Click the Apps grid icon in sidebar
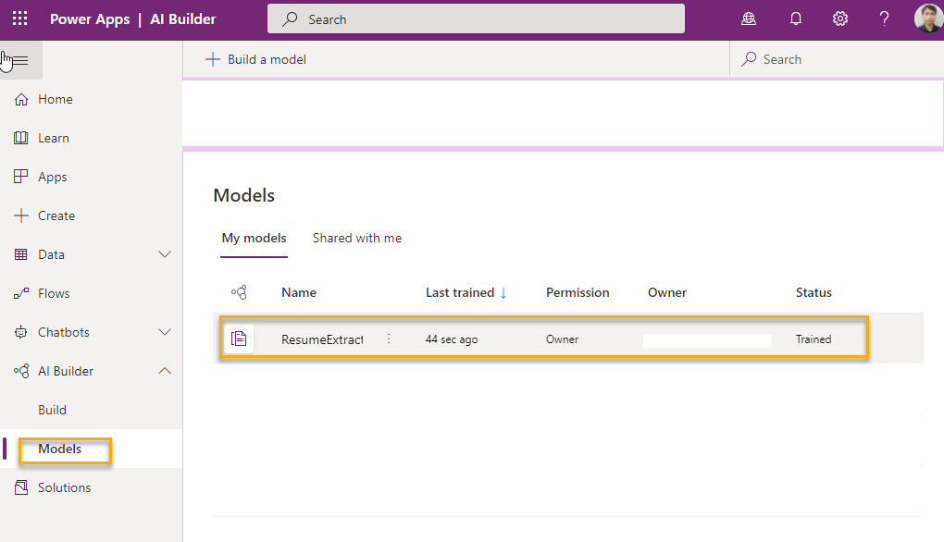 coord(21,177)
